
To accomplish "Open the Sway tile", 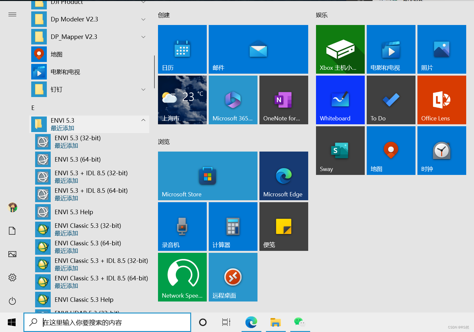I will 340,151.
